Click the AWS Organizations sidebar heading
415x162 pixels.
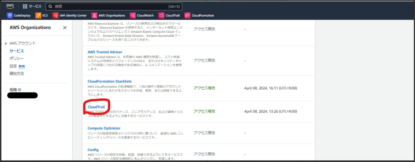coord(30,28)
